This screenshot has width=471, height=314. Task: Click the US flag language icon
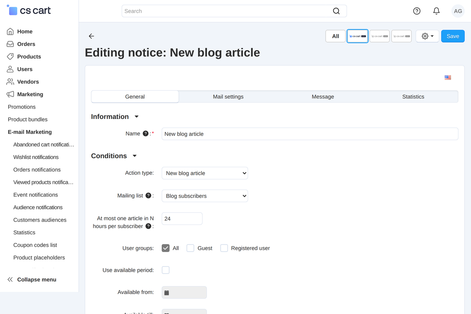tap(448, 77)
